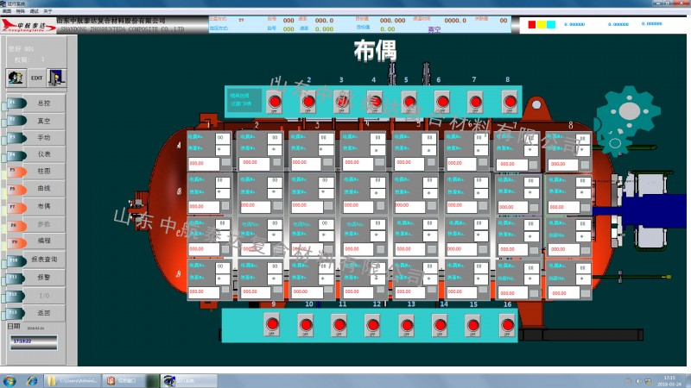Toggle red OFF switch number 8
The width and height of the screenshot is (691, 388).
(x=510, y=102)
